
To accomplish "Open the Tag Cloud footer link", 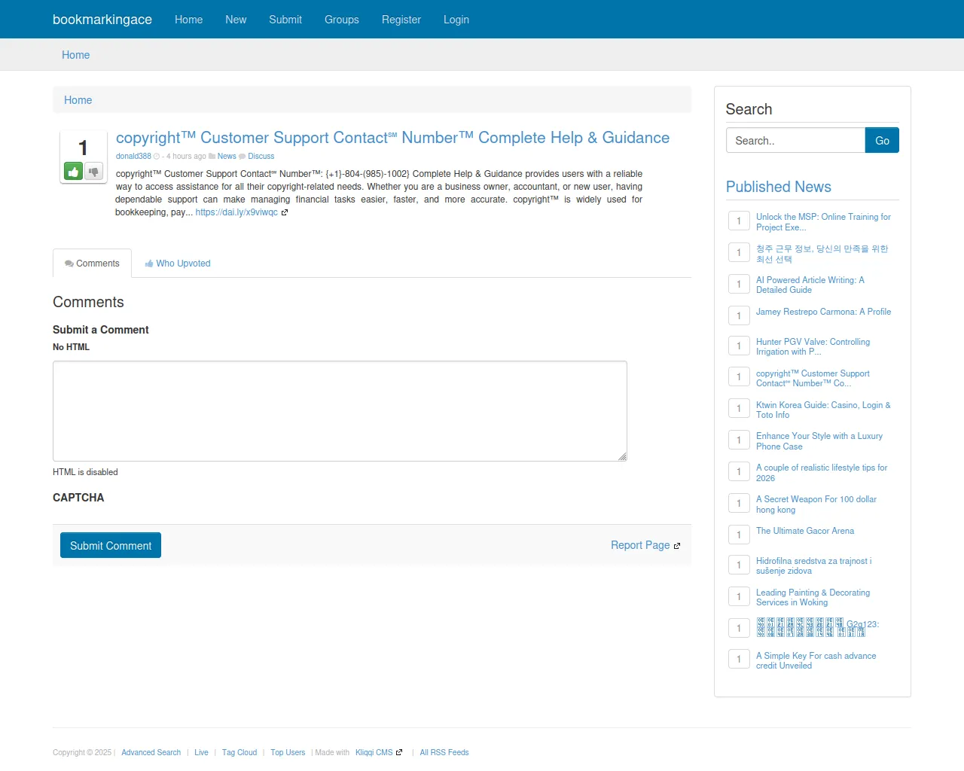I will click(x=239, y=752).
